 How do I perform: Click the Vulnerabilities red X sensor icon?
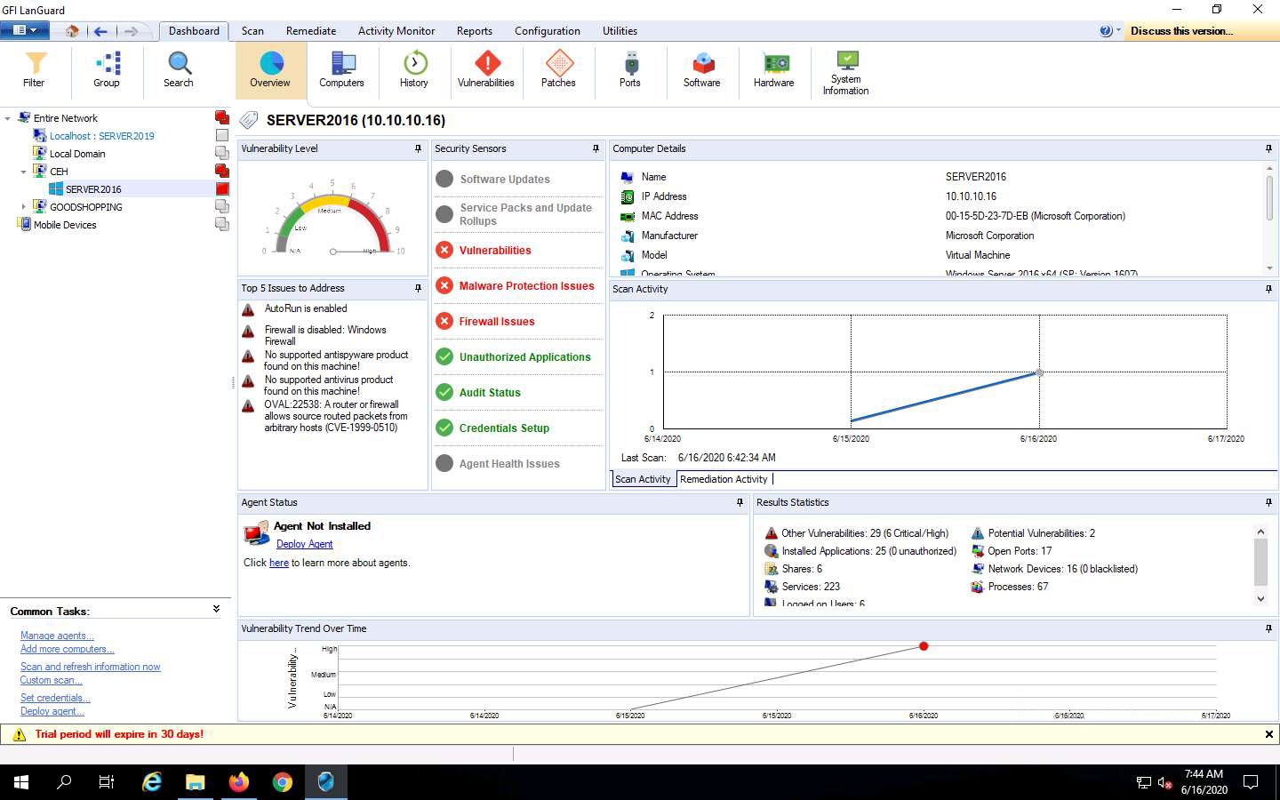[444, 251]
